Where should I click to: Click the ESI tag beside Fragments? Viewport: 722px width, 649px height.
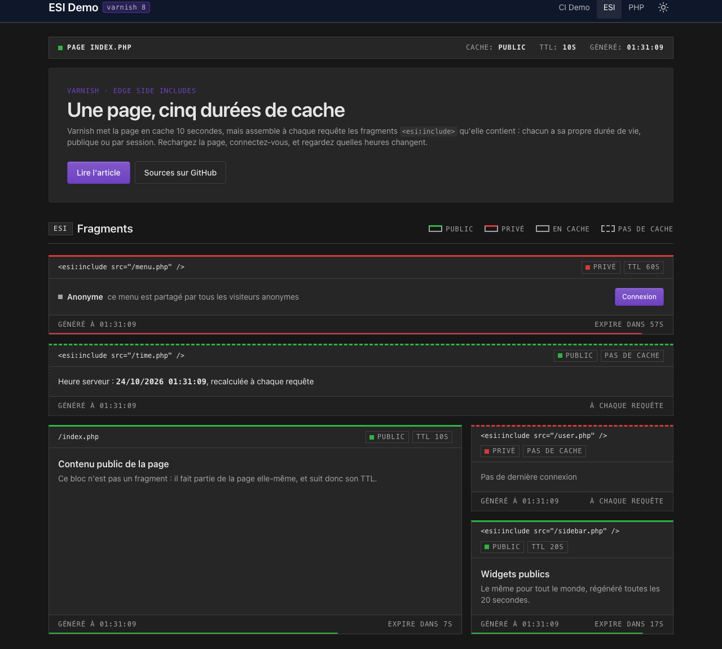click(x=60, y=229)
